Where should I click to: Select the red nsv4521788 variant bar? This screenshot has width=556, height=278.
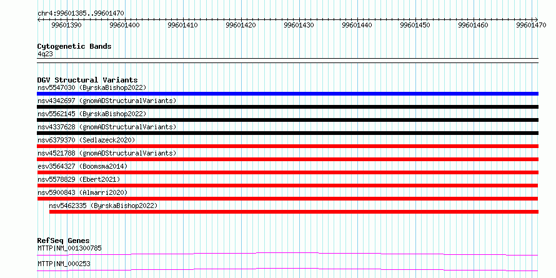coord(287,159)
